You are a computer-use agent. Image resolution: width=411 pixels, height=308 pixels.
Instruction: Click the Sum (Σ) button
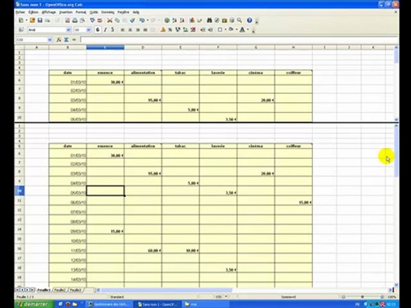pyautogui.click(x=66, y=40)
